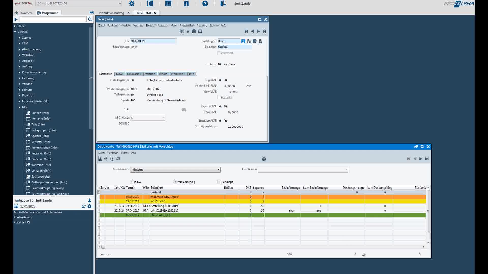Open the Bild folder browse icon
The width and height of the screenshot is (488, 274).
tap(184, 109)
